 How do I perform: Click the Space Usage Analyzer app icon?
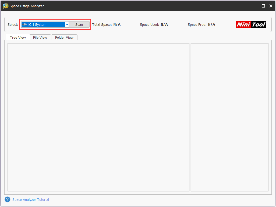[6, 6]
